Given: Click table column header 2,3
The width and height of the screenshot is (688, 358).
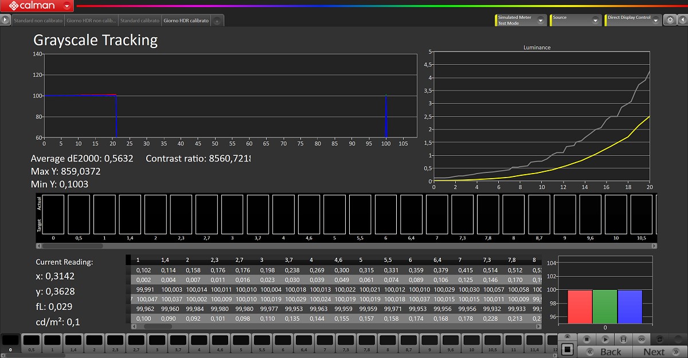Looking at the screenshot, I should (214, 260).
